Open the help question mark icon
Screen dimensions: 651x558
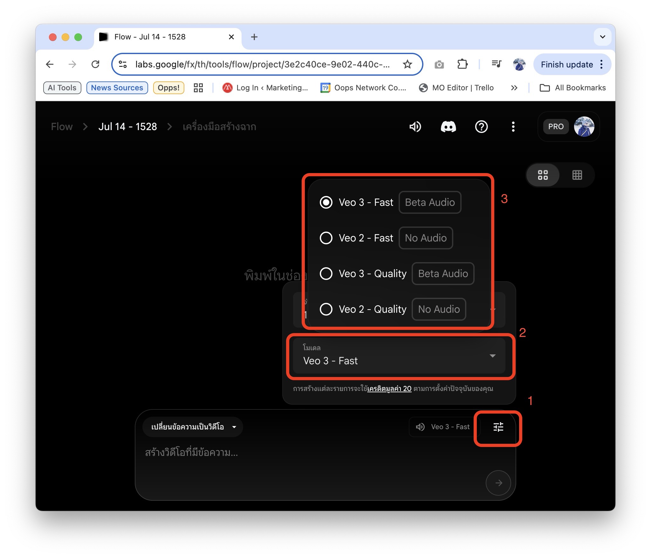(481, 127)
